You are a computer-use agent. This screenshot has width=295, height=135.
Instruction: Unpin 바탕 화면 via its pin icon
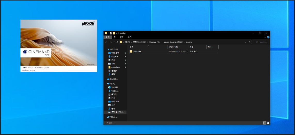point(125,53)
